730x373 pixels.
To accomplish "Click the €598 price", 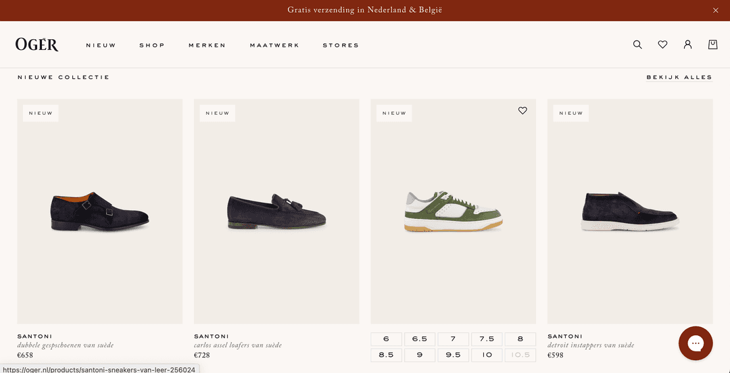I will point(556,355).
